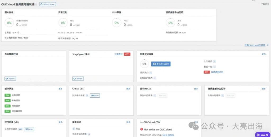Image resolution: width=271 pixels, height=137 pixels.
Task: Toggle 自动请求计划 OFF switch
Action: point(206,72)
